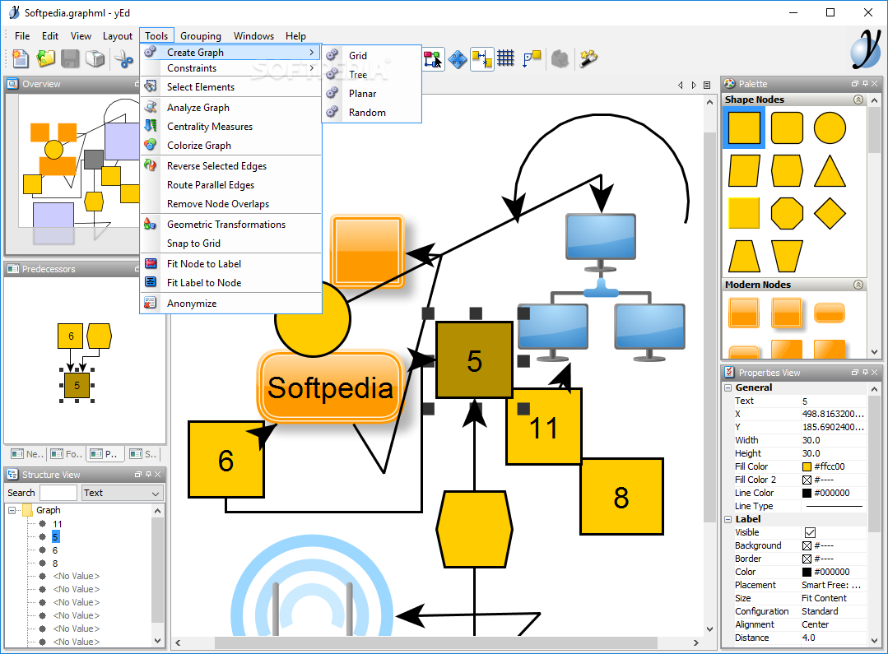888x654 pixels.
Task: Click the Line Type preview
Action: 833,506
